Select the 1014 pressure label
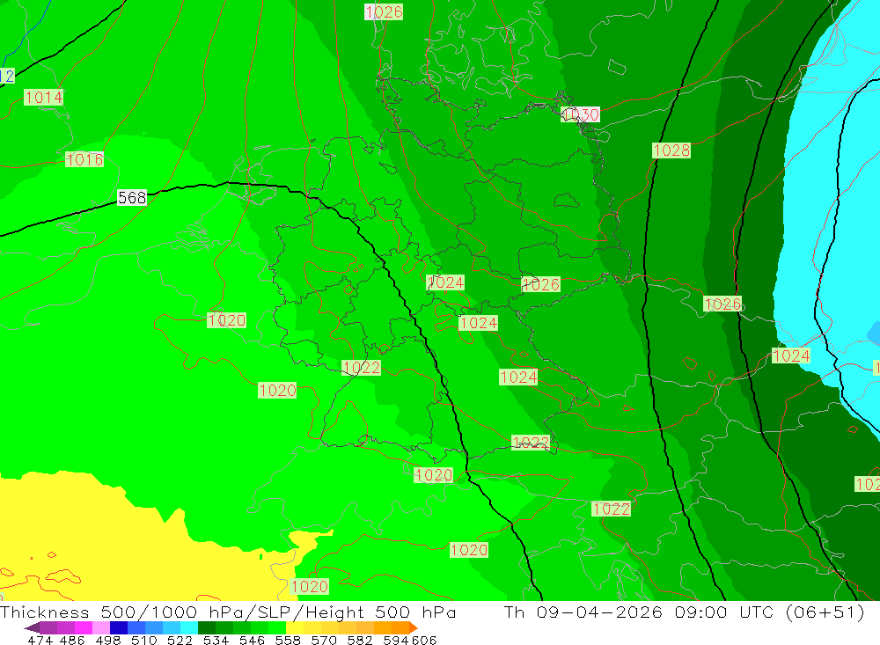 coord(43,98)
